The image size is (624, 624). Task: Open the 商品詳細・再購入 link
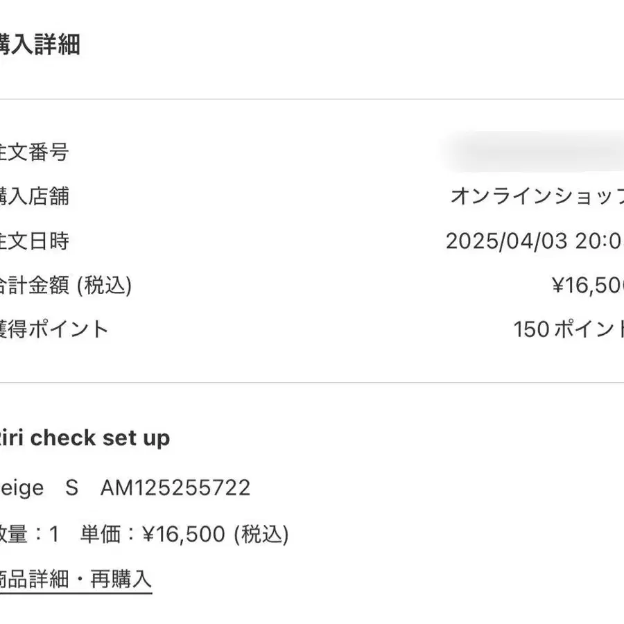pyautogui.click(x=76, y=579)
